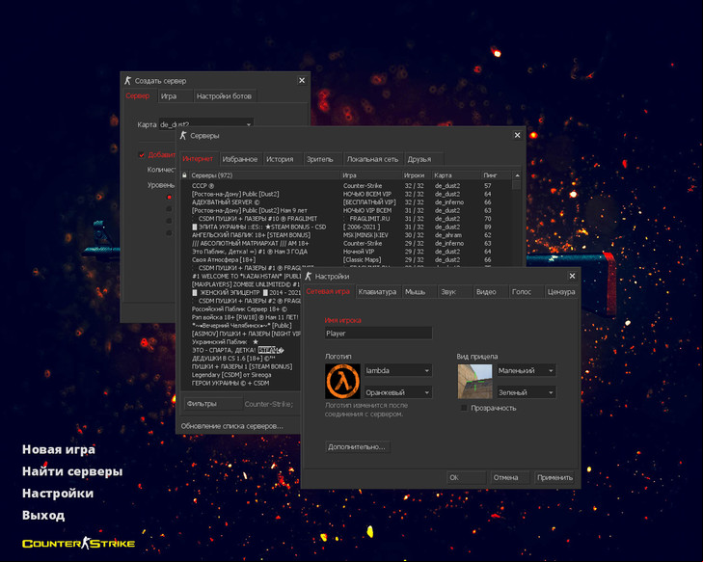The width and height of the screenshot is (703, 562).
Task: Open the Карта de_dust2 map dropdown
Action: (x=206, y=124)
